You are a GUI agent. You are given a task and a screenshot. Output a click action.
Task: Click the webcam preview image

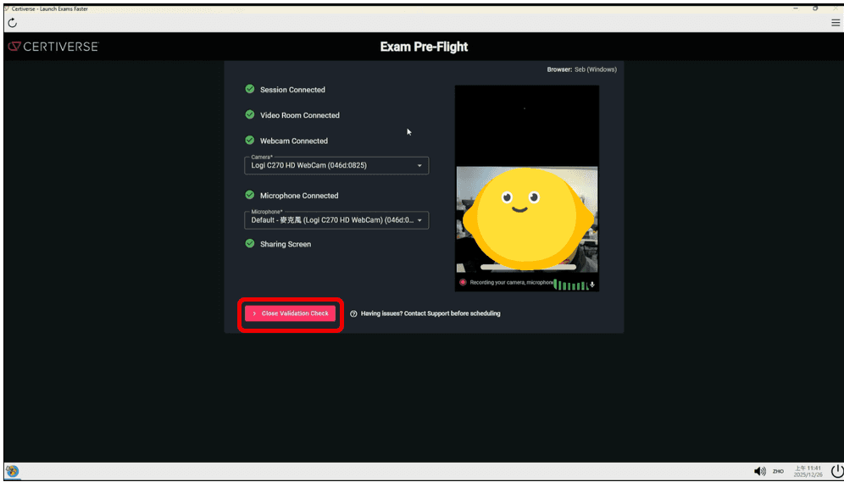click(x=527, y=219)
